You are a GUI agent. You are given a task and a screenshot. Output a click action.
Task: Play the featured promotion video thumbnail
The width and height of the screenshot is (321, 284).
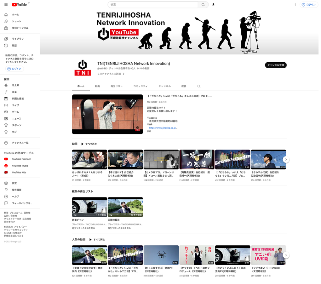pos(103,114)
